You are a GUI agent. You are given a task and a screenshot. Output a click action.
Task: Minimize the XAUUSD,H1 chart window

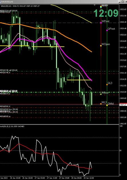[x=120, y=2]
